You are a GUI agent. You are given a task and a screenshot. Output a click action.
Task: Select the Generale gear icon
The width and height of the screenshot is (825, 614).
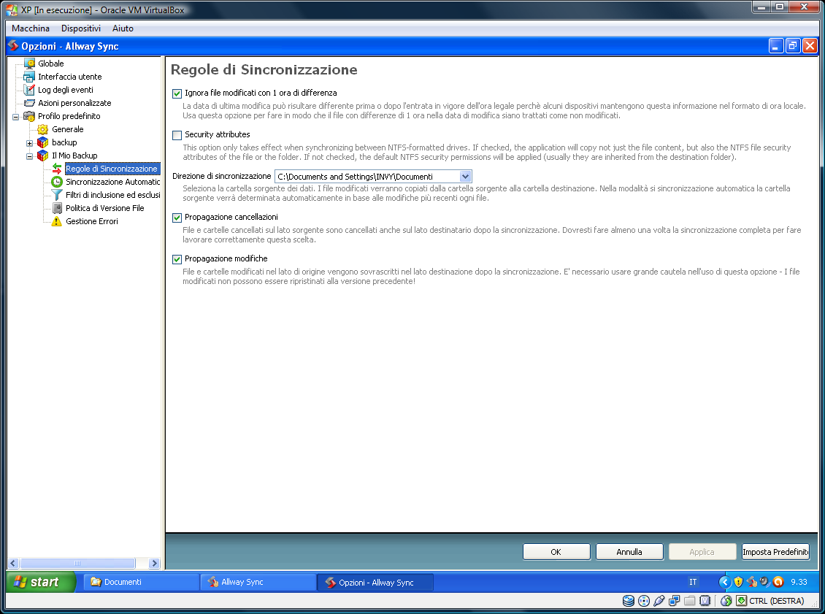coord(43,129)
